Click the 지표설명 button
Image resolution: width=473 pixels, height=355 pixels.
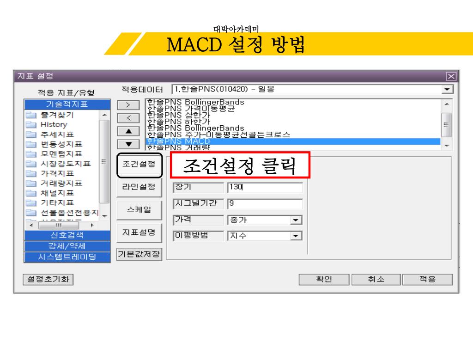click(139, 233)
